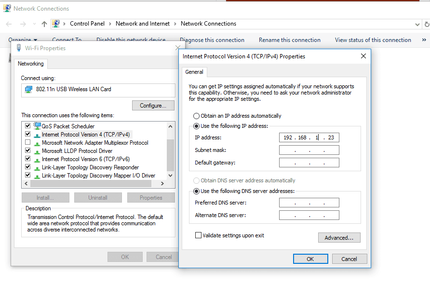Click the back navigation arrow
Image resolution: width=430 pixels, height=287 pixels.
(8, 23)
